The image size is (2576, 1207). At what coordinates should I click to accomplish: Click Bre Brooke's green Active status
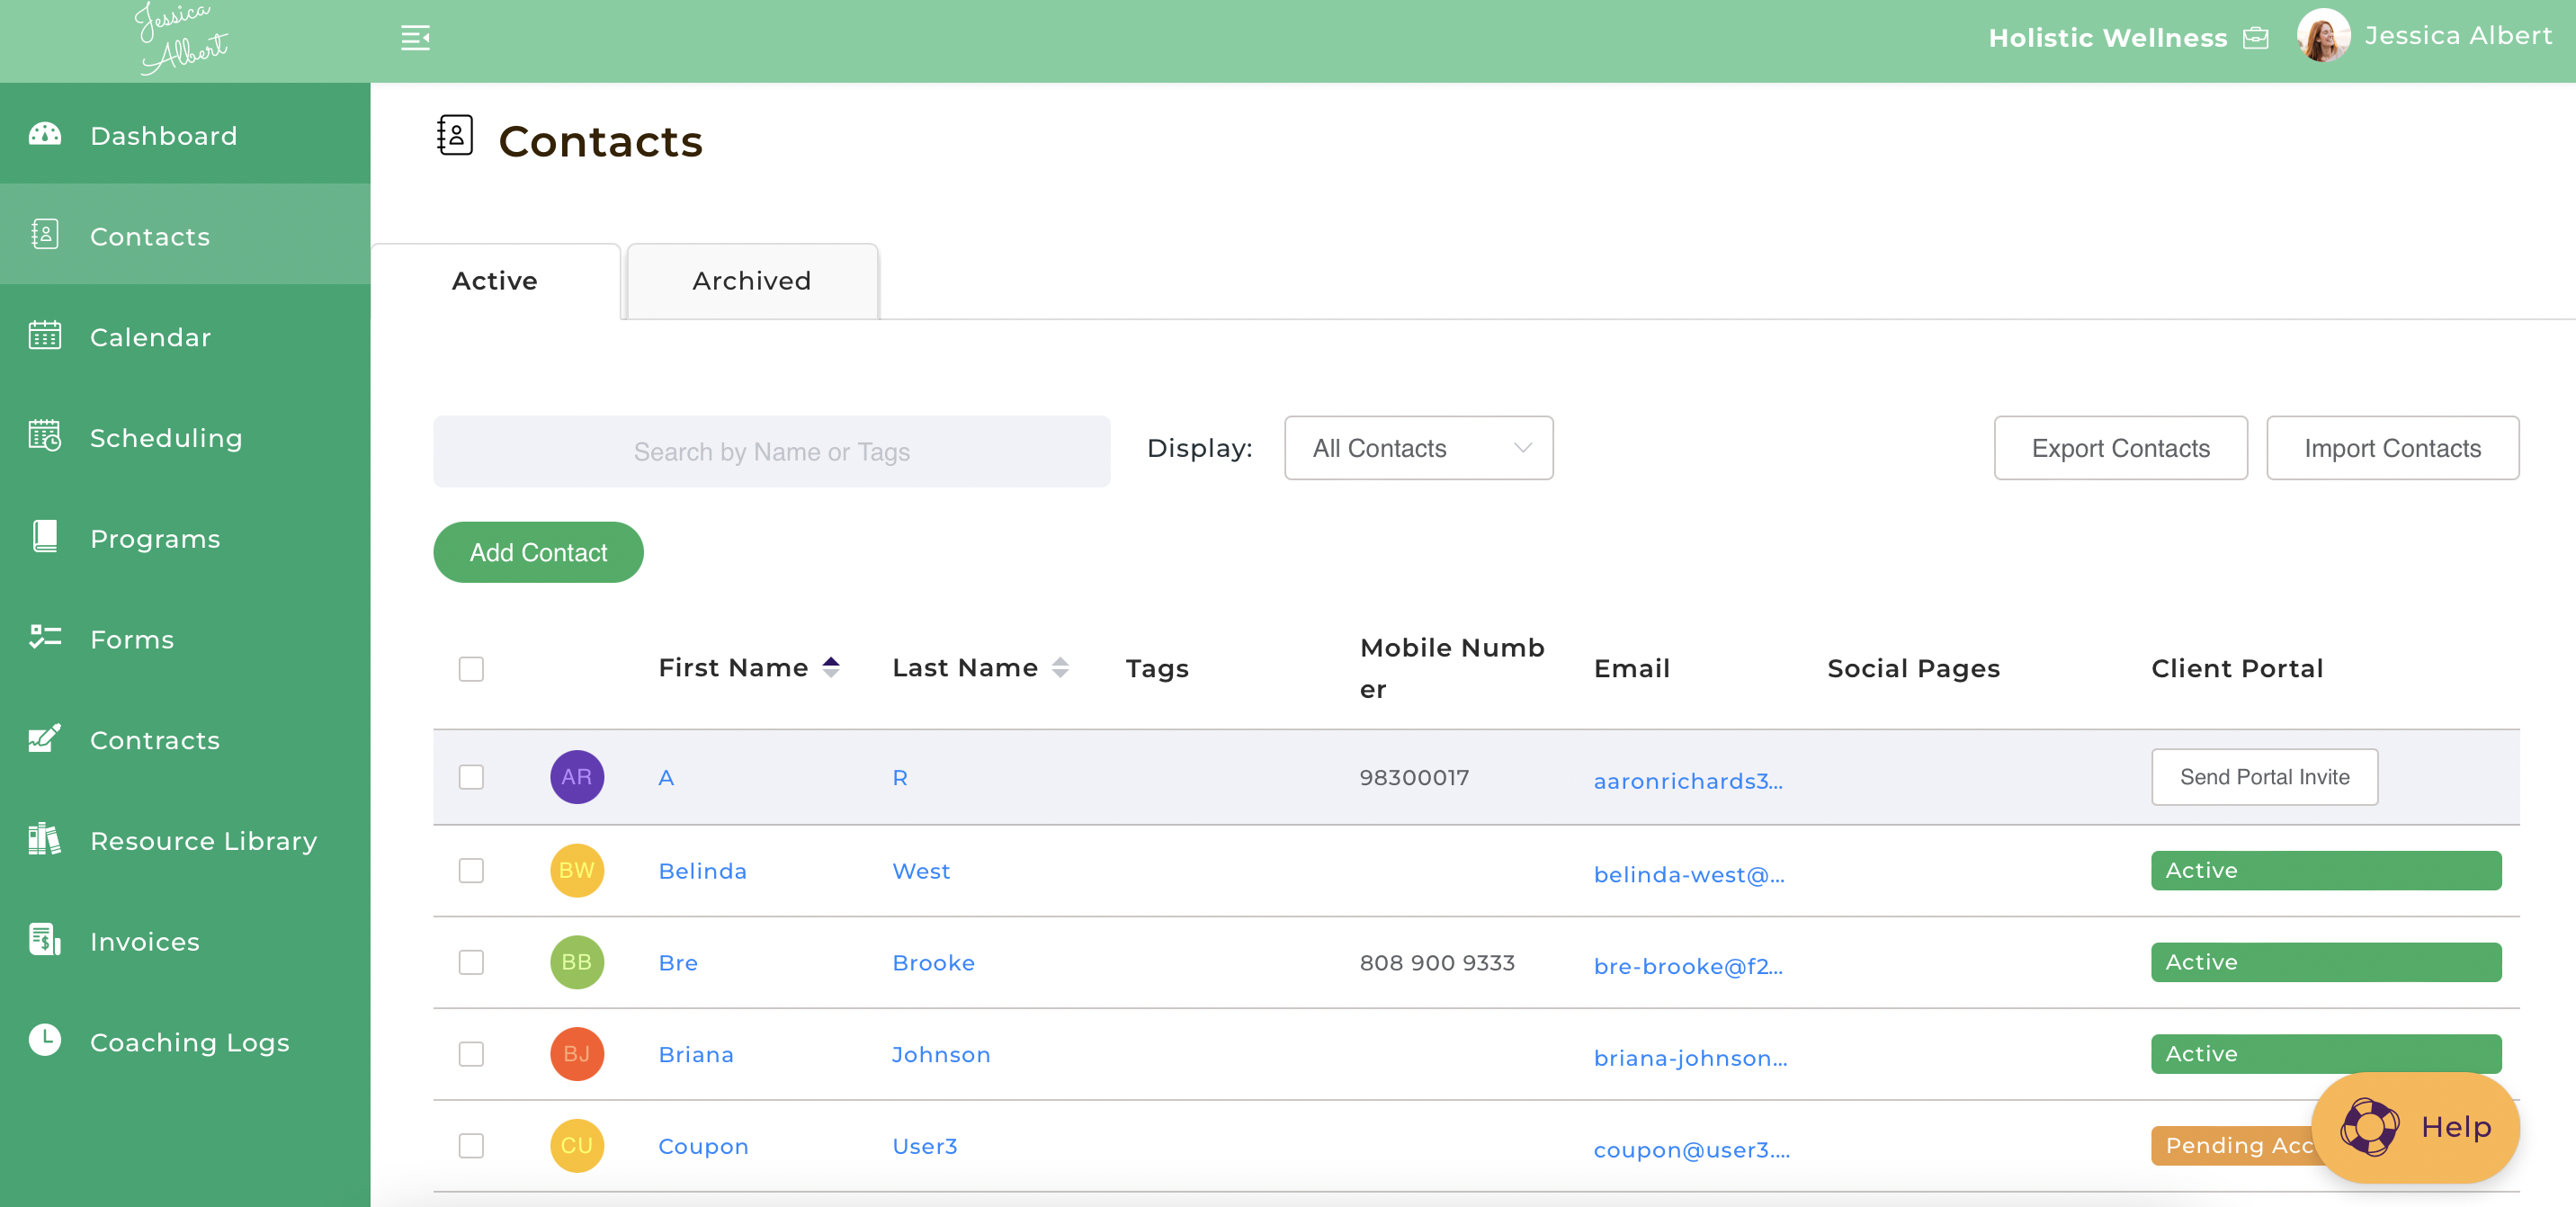tap(2326, 962)
